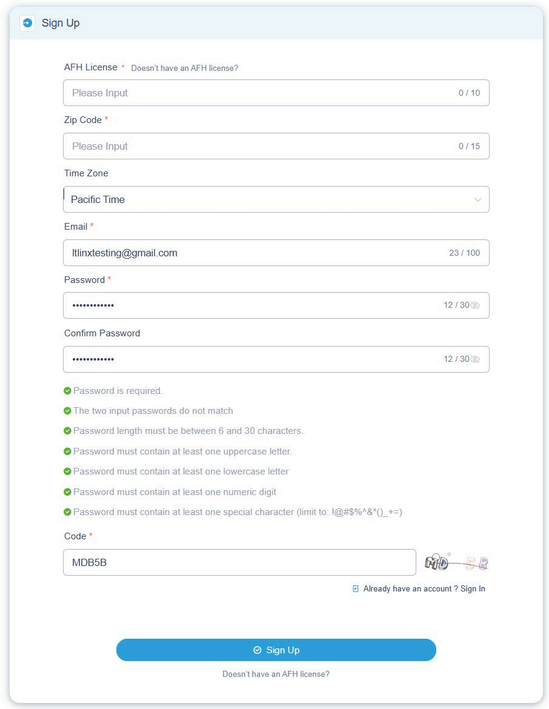This screenshot has height=709, width=549.
Task: Click the check icon for numeric digit rule
Action: point(67,492)
